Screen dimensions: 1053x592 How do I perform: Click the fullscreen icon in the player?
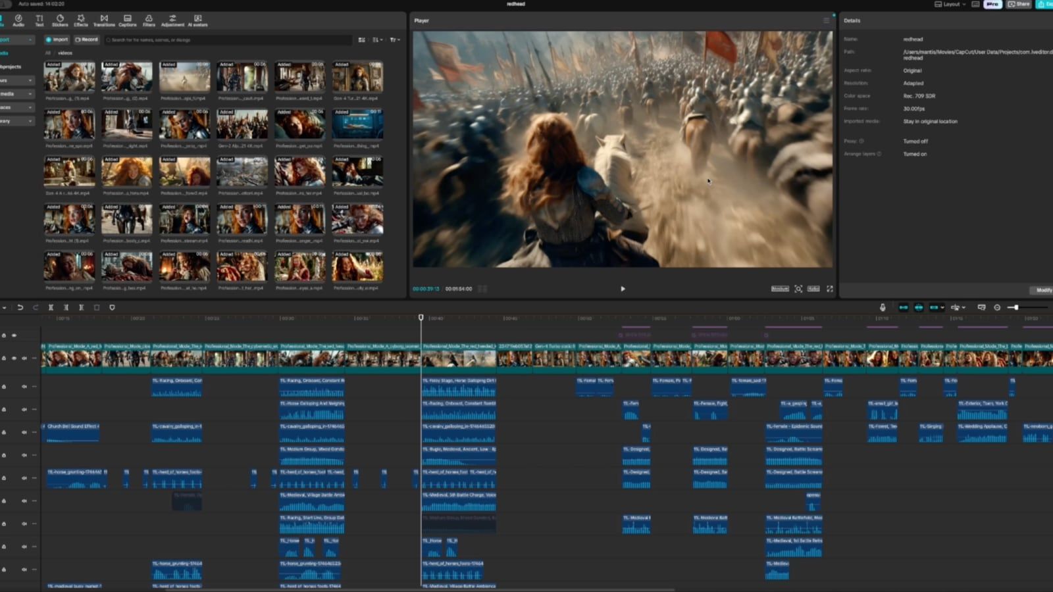(830, 289)
